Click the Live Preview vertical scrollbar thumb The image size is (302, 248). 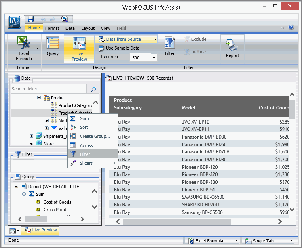point(292,109)
